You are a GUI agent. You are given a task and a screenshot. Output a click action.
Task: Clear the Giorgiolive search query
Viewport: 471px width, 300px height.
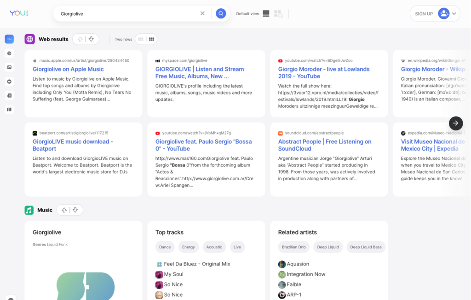[x=202, y=13]
